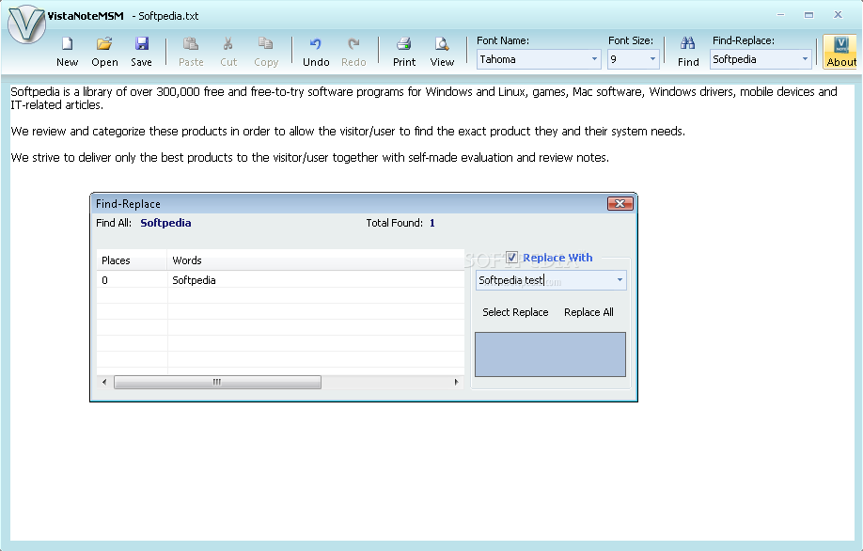This screenshot has height=551, width=863.
Task: Expand the Font Name dropdown
Action: pos(594,59)
